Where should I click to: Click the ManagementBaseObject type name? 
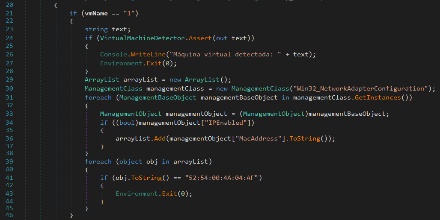coord(158,97)
